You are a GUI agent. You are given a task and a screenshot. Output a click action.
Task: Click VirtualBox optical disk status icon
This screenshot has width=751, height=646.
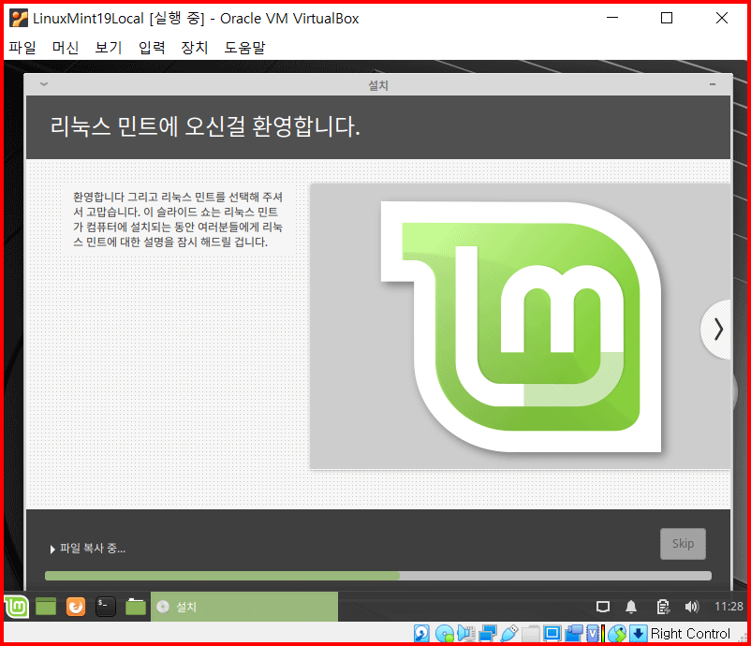(x=445, y=634)
